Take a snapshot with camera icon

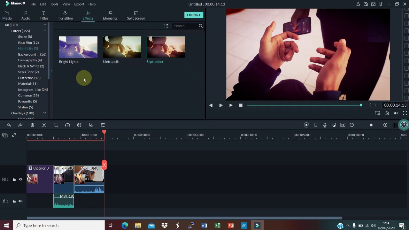coord(387,113)
